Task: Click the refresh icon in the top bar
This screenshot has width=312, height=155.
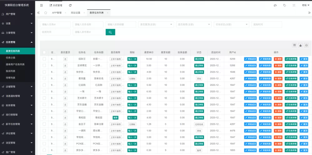Action: tap(70, 5)
